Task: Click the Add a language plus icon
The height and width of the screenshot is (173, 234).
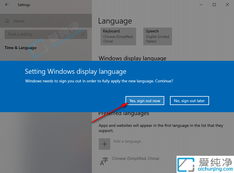Action: [x=104, y=144]
